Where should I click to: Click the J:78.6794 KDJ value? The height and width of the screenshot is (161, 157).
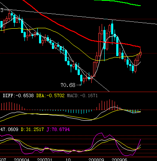(x=58, y=129)
